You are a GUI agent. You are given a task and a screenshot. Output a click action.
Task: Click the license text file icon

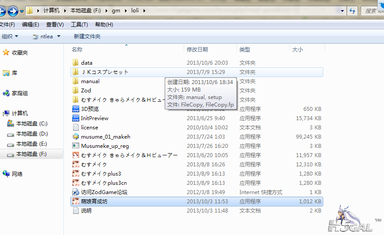(75, 127)
